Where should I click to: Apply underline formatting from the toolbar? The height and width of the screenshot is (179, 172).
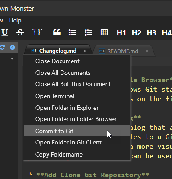[x=5, y=32]
